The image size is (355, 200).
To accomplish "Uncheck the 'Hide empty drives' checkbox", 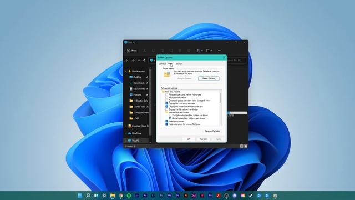I will [x=166, y=121].
